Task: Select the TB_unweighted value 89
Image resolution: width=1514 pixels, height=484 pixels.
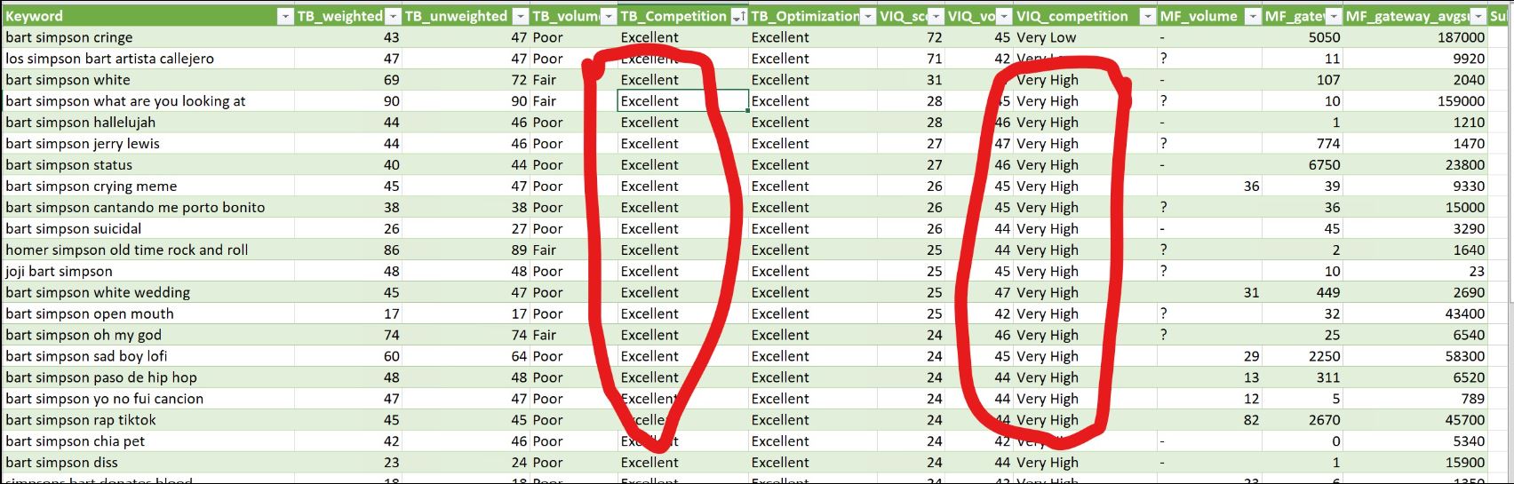Action: coord(466,250)
